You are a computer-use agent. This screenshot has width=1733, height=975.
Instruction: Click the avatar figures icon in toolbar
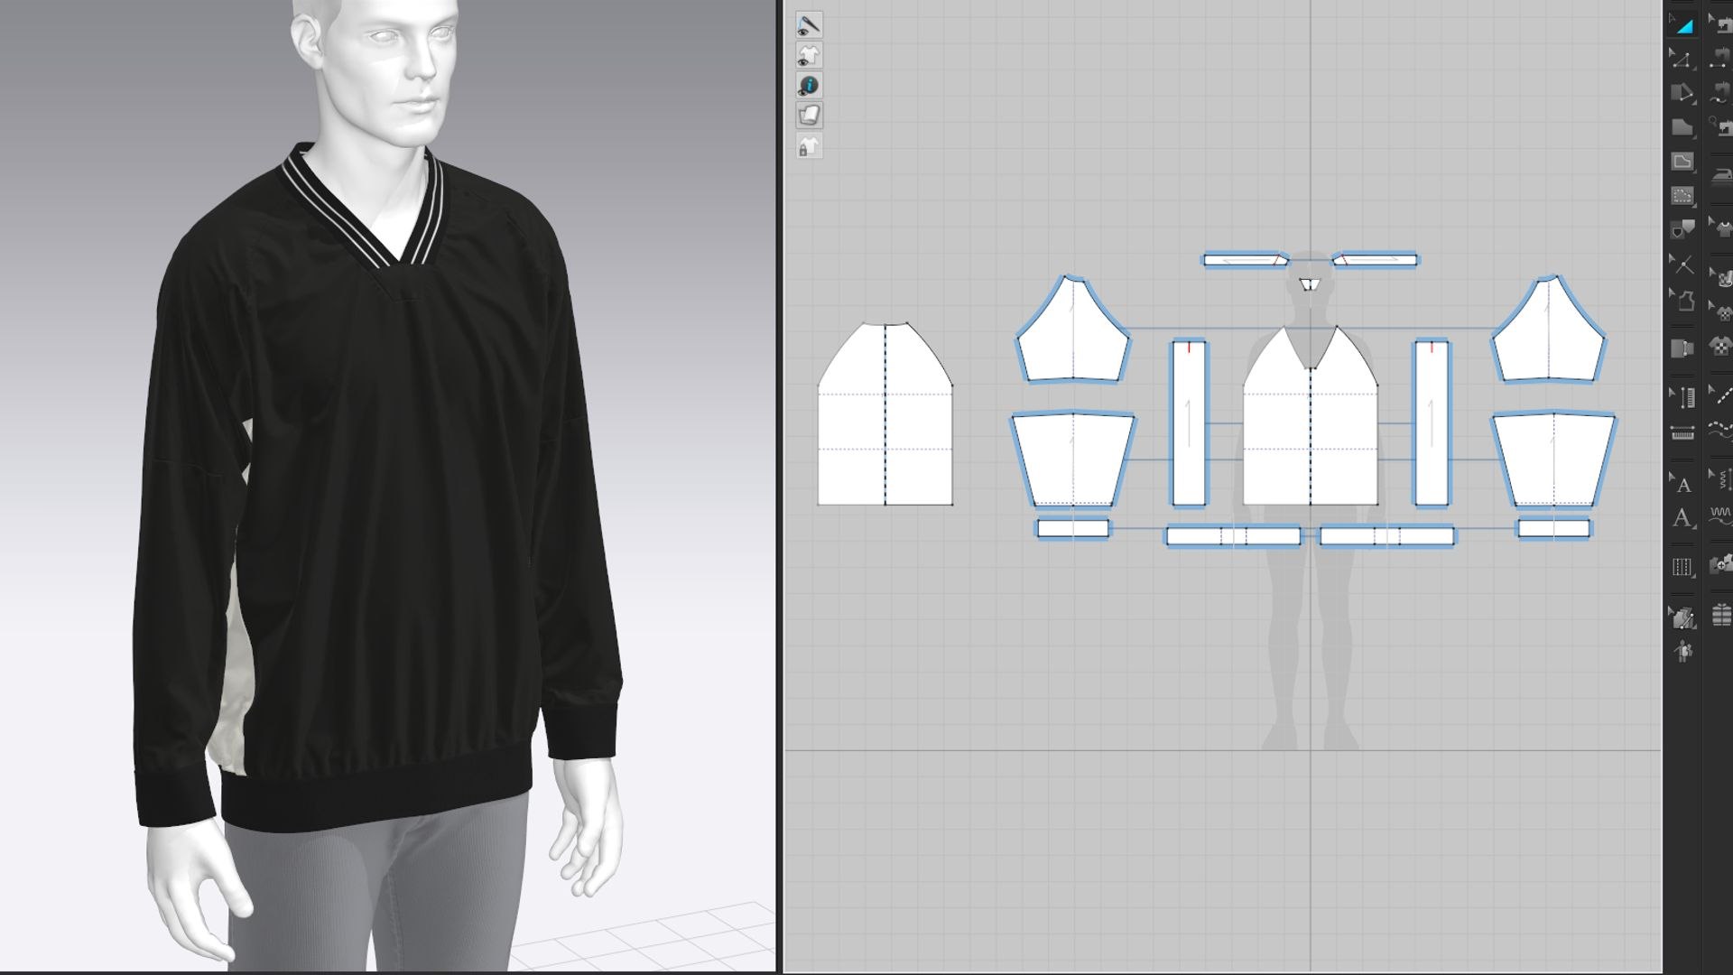1682,651
